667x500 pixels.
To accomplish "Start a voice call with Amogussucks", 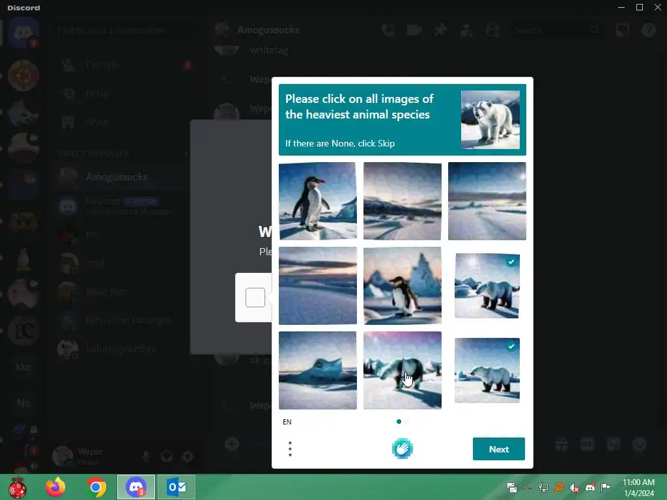I will click(x=388, y=30).
